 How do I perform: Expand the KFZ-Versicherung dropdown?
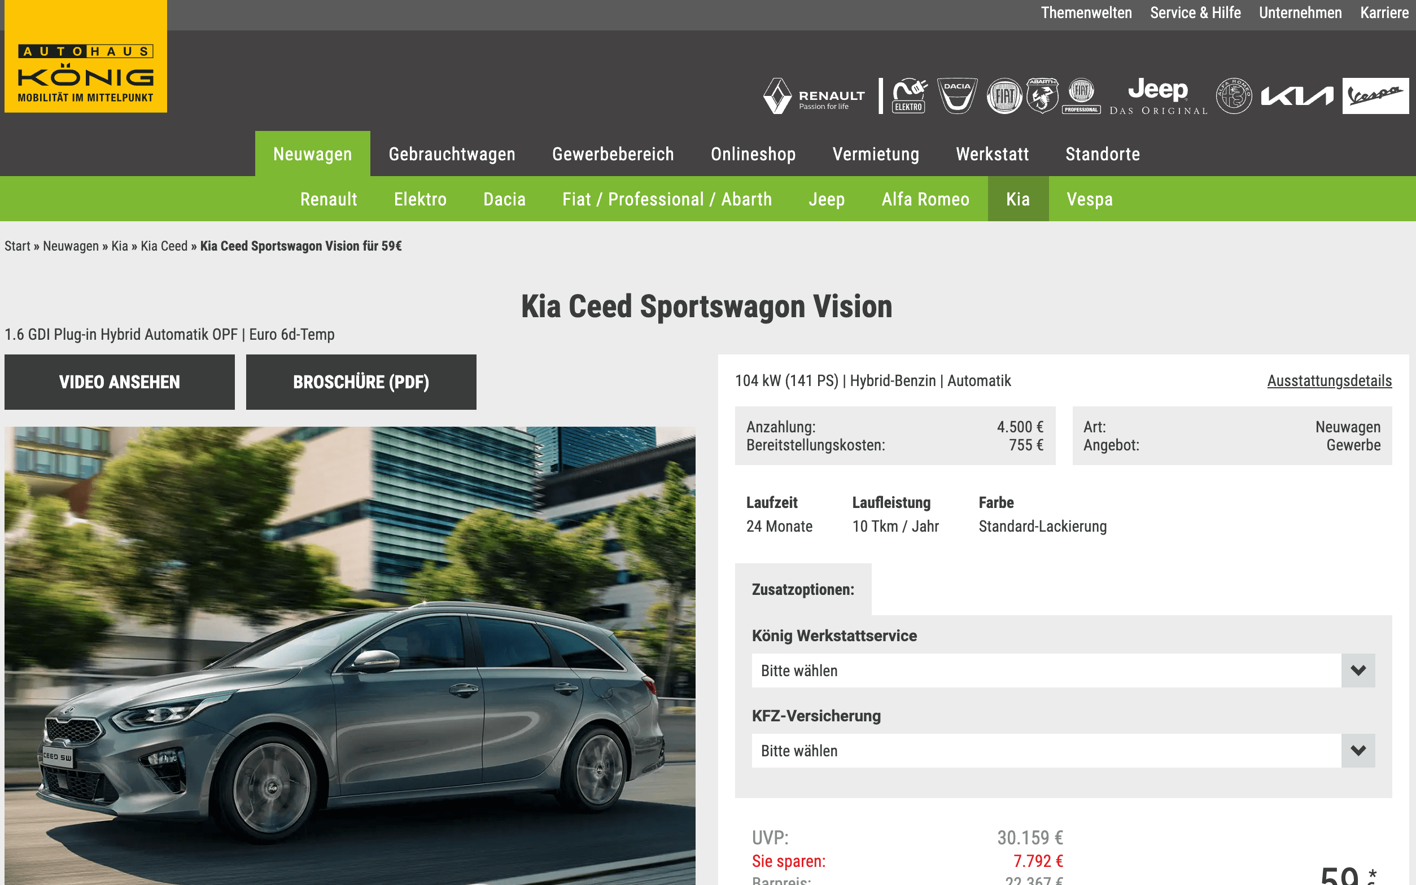click(x=1063, y=750)
